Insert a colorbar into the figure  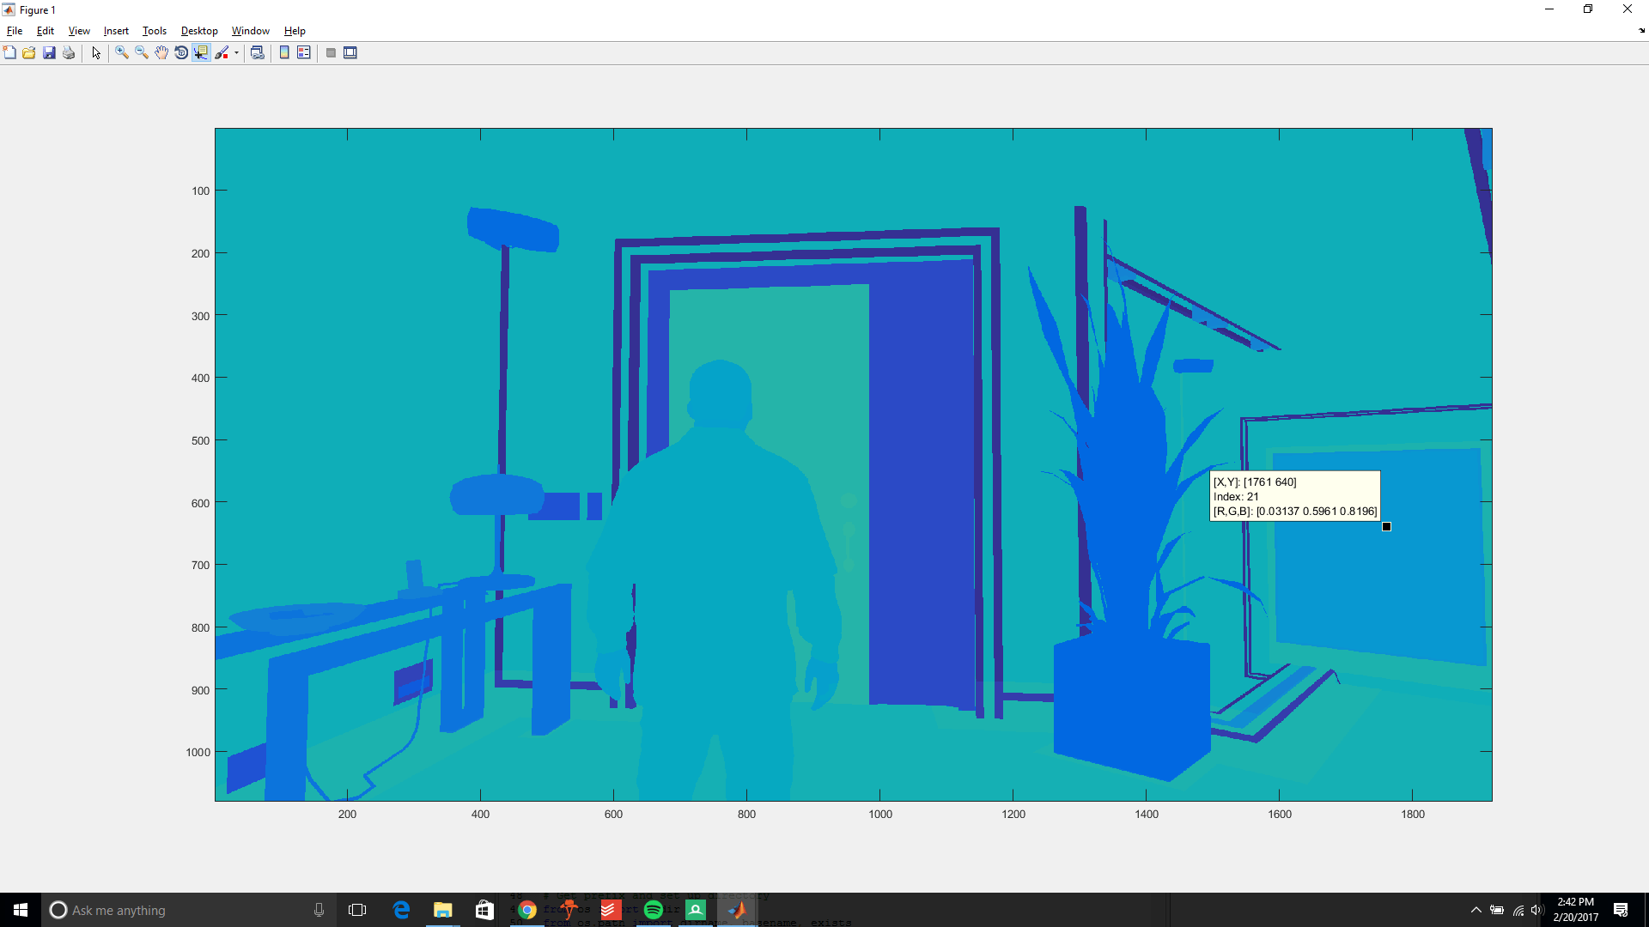tap(284, 52)
